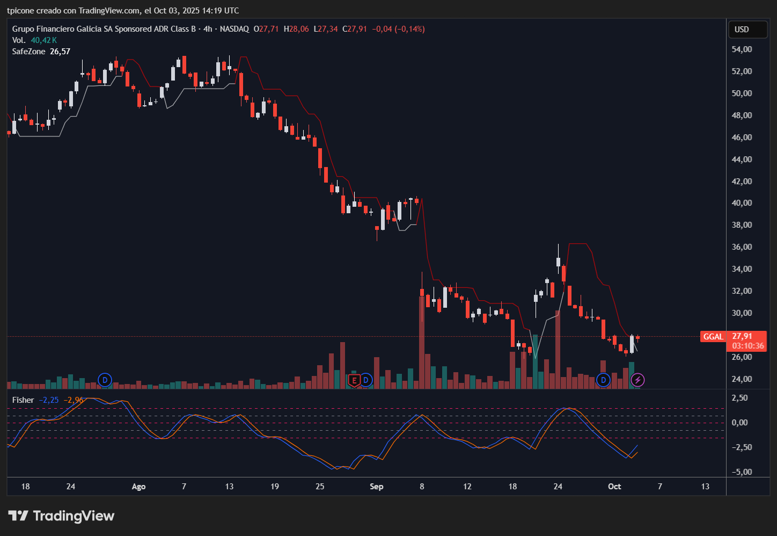Click the red earnings E marker
Viewport: 777px width, 536px height.
pos(354,381)
